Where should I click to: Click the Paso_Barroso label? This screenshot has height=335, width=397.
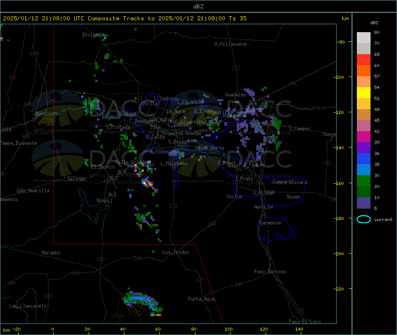click(x=270, y=272)
